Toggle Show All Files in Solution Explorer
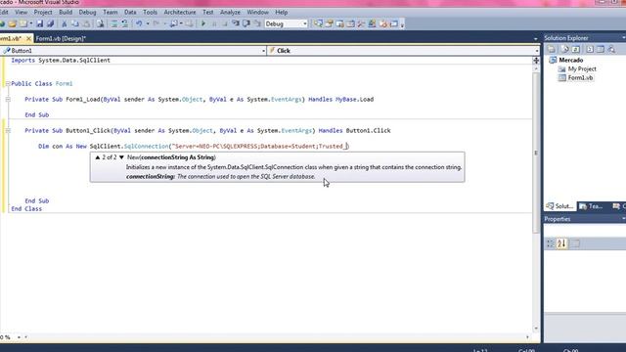The image size is (626, 352). [565, 49]
